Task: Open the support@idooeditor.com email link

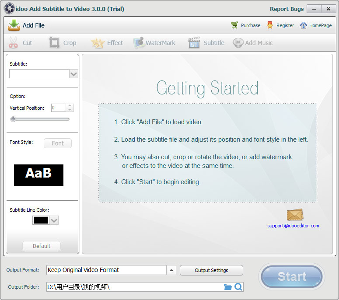Action: (x=293, y=226)
